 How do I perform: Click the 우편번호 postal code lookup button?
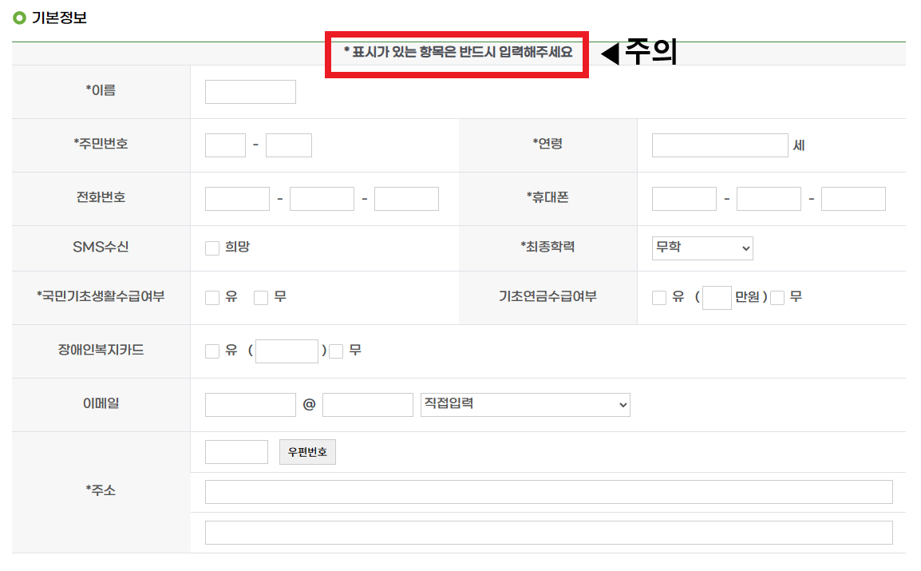[x=307, y=452]
